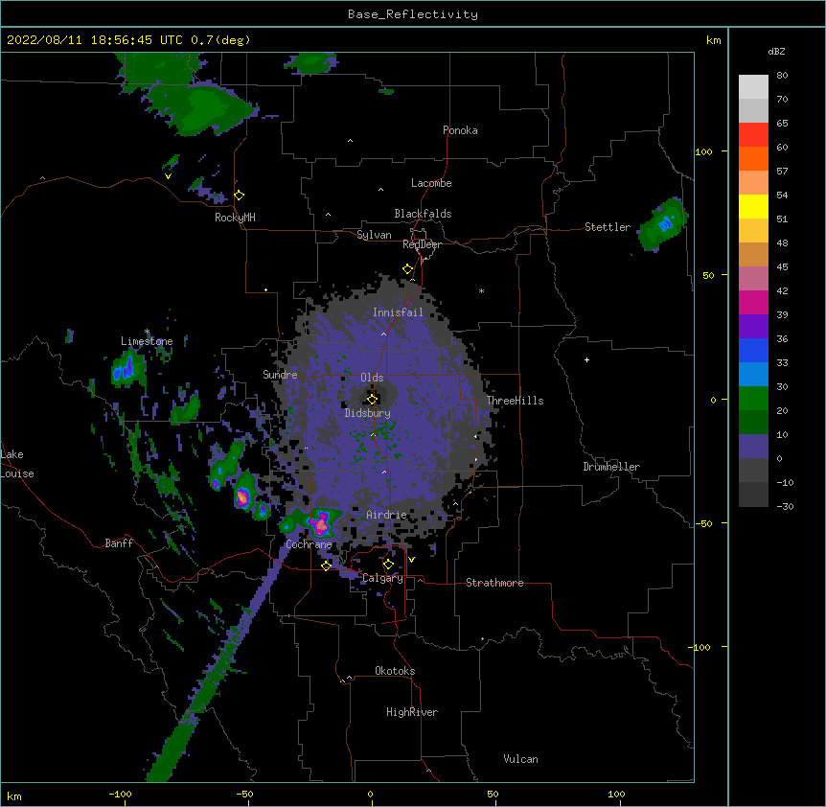This screenshot has height=807, width=826.
Task: Click the dBZ legend heading
Action: 776,52
